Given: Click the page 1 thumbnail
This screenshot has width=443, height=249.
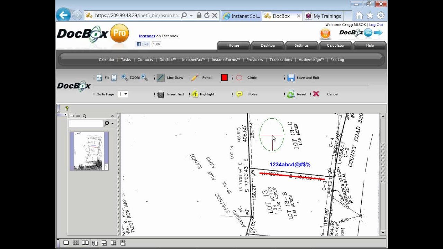Looking at the screenshot, I should coord(89,151).
